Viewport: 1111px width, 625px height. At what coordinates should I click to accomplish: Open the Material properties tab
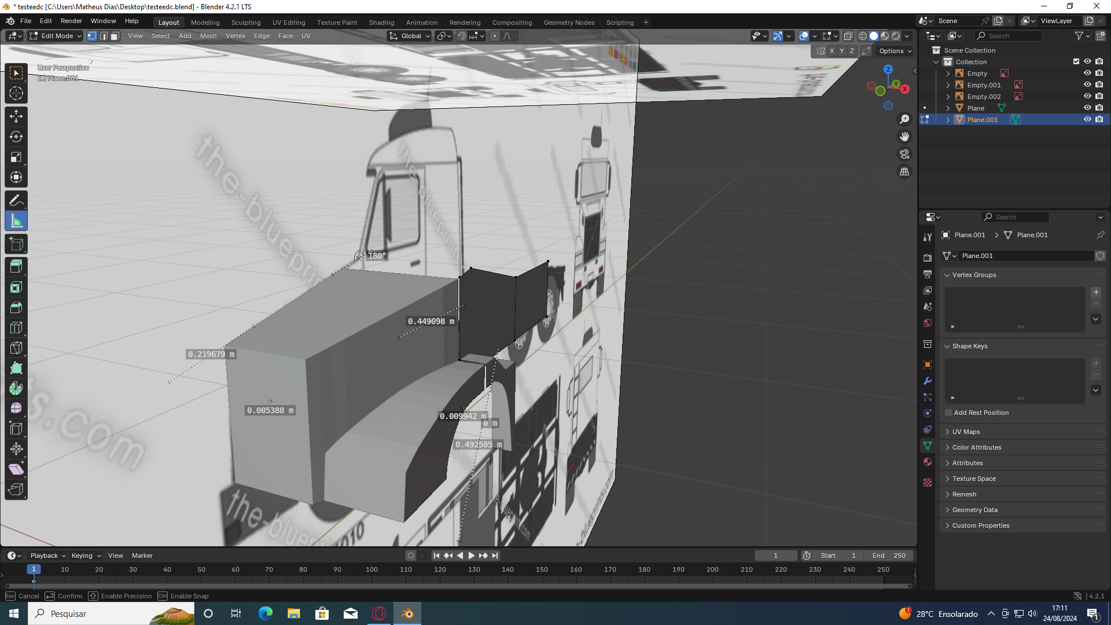pos(928,462)
